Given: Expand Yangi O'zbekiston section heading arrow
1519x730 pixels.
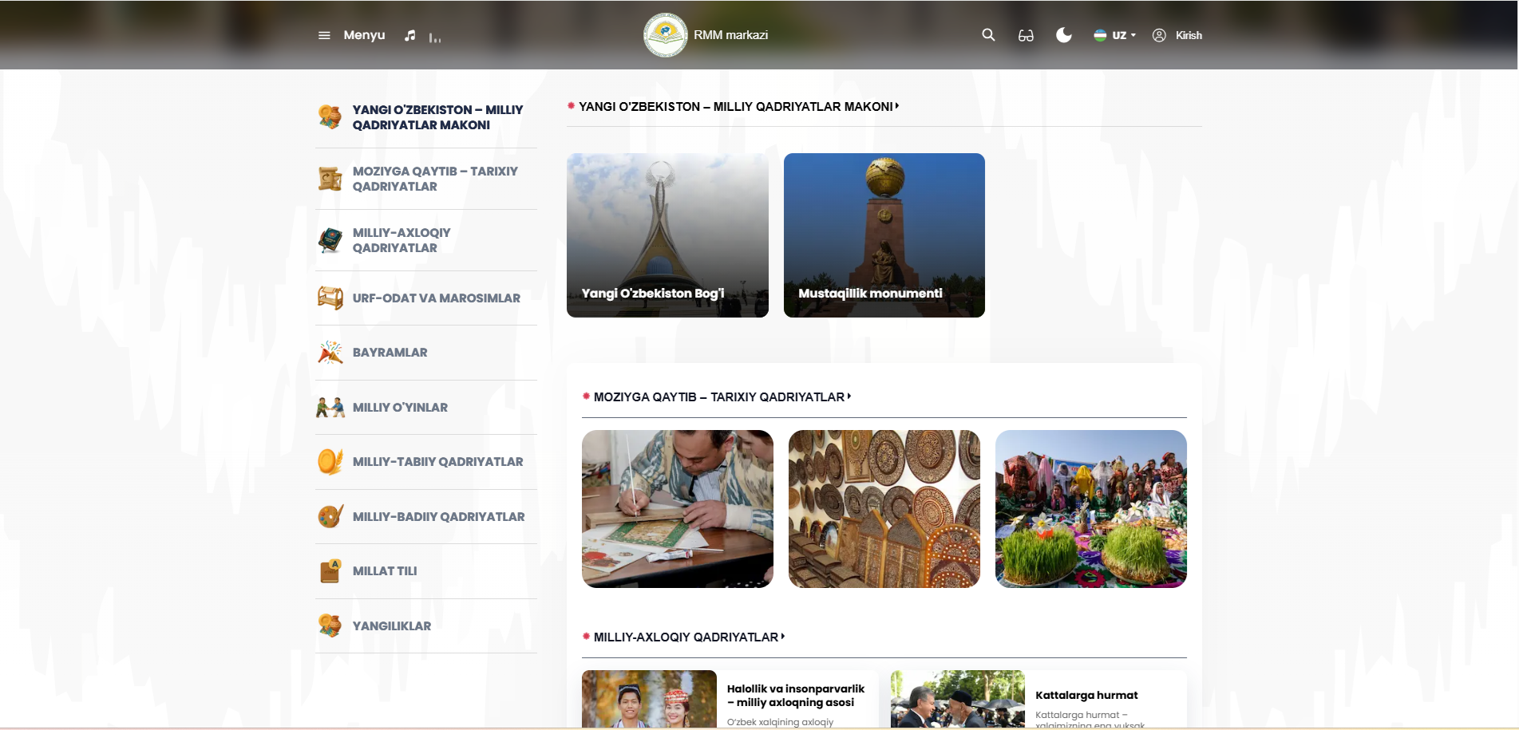Looking at the screenshot, I should click(x=897, y=106).
